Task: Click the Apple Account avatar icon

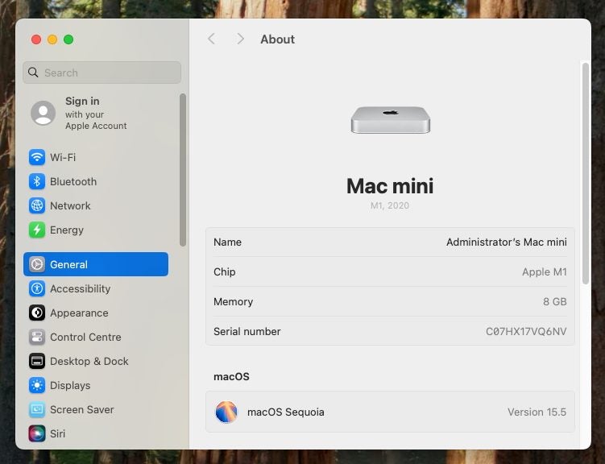Action: (44, 113)
